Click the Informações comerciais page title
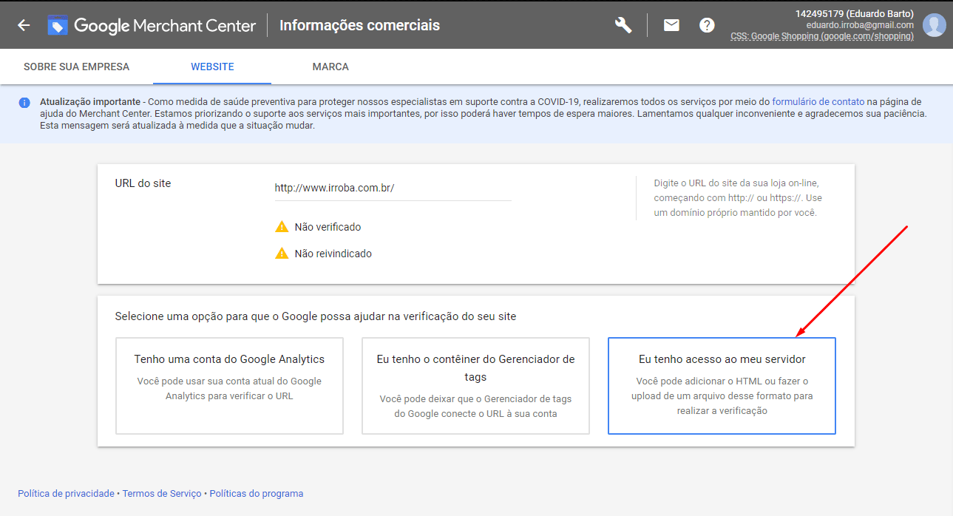 pos(359,25)
